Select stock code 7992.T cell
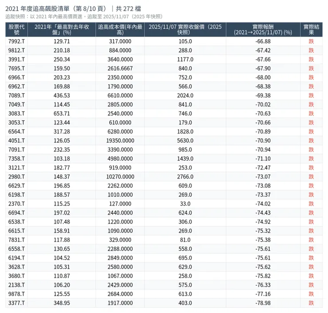Image resolution: width=328 pixels, height=313 pixels. pos(16,41)
